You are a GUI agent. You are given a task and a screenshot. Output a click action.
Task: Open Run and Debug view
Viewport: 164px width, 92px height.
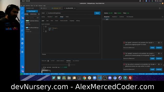coord(22,22)
